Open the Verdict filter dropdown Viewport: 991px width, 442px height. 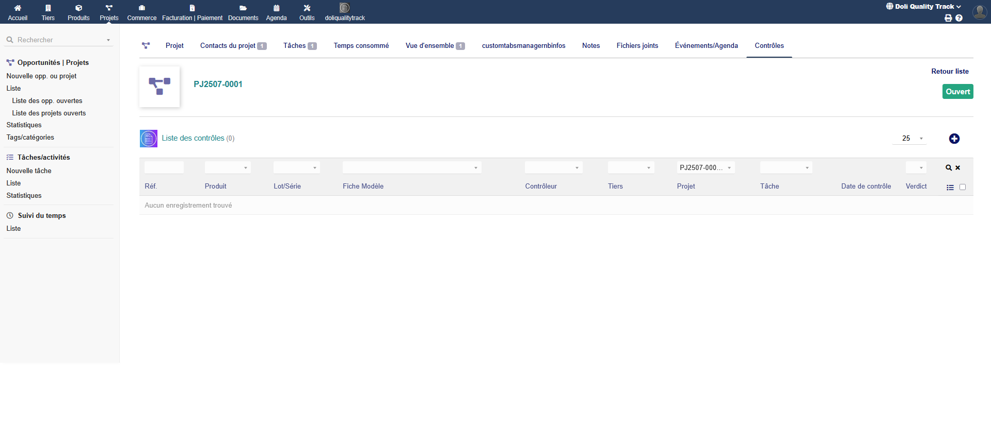(x=916, y=168)
